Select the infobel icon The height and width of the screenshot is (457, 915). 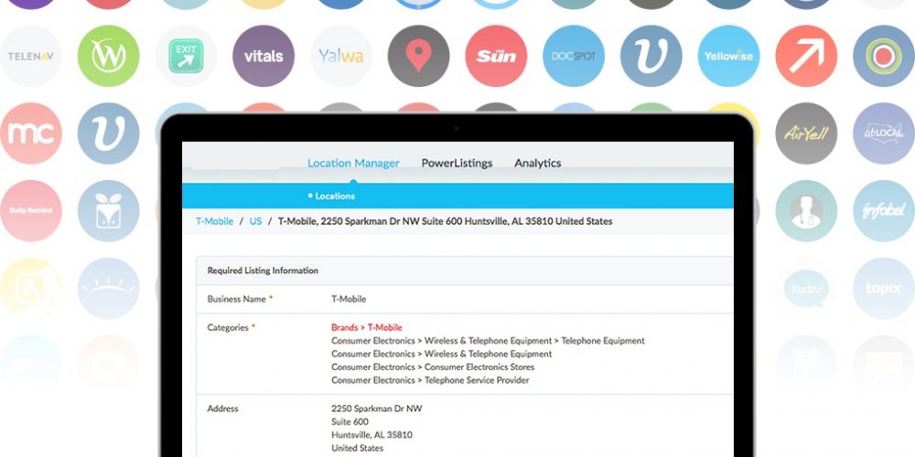[x=884, y=210]
